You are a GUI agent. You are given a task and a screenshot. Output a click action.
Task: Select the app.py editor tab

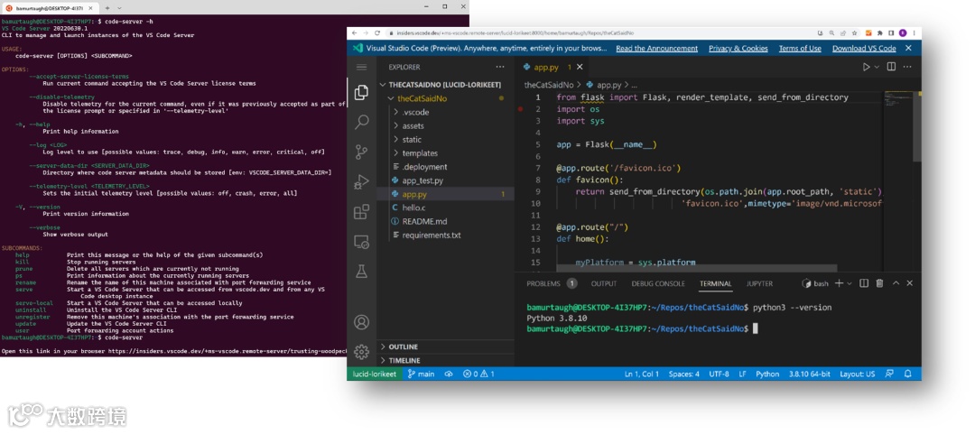(x=546, y=67)
